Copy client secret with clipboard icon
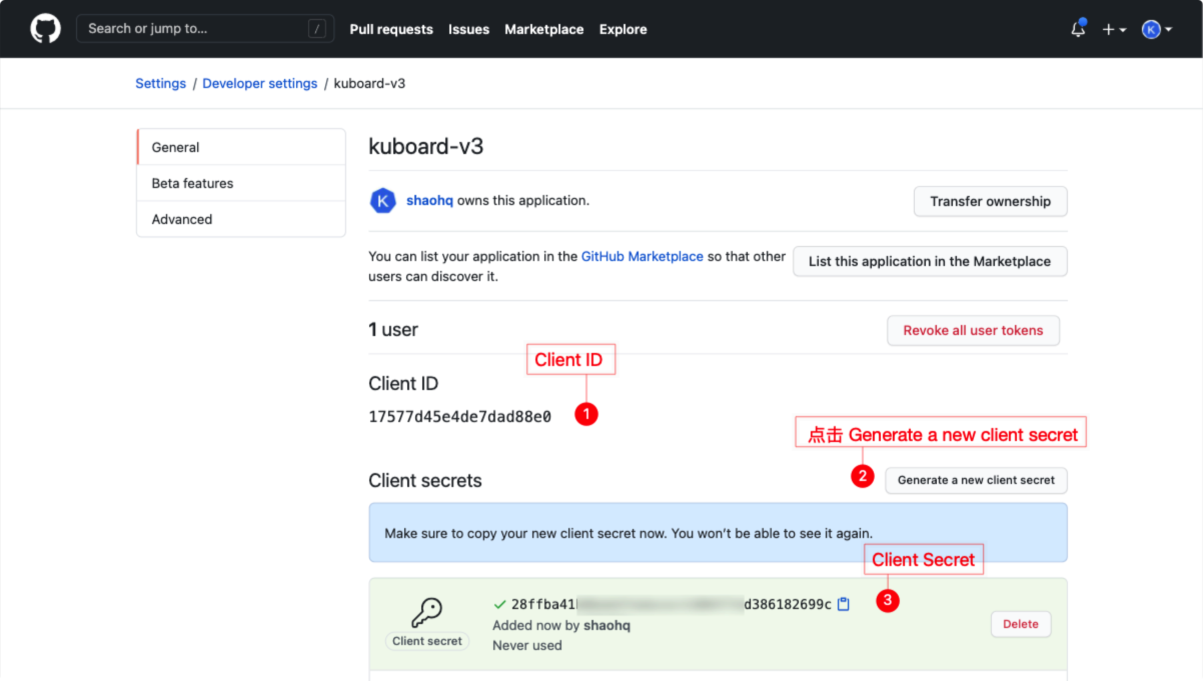The image size is (1203, 681). (843, 604)
